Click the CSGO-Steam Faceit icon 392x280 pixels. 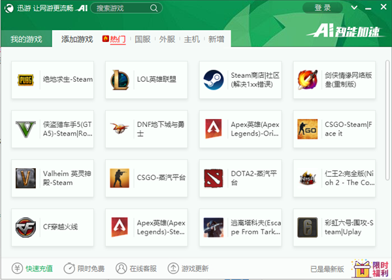(308, 129)
